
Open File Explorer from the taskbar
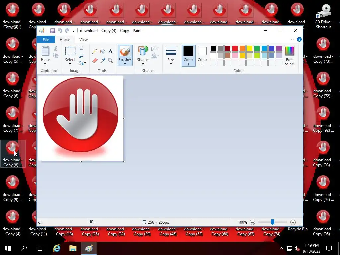[x=73, y=248]
